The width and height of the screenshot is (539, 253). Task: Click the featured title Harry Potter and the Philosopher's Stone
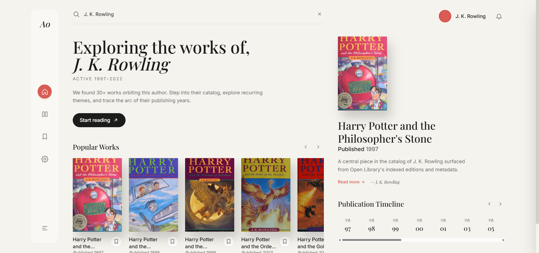click(x=387, y=132)
